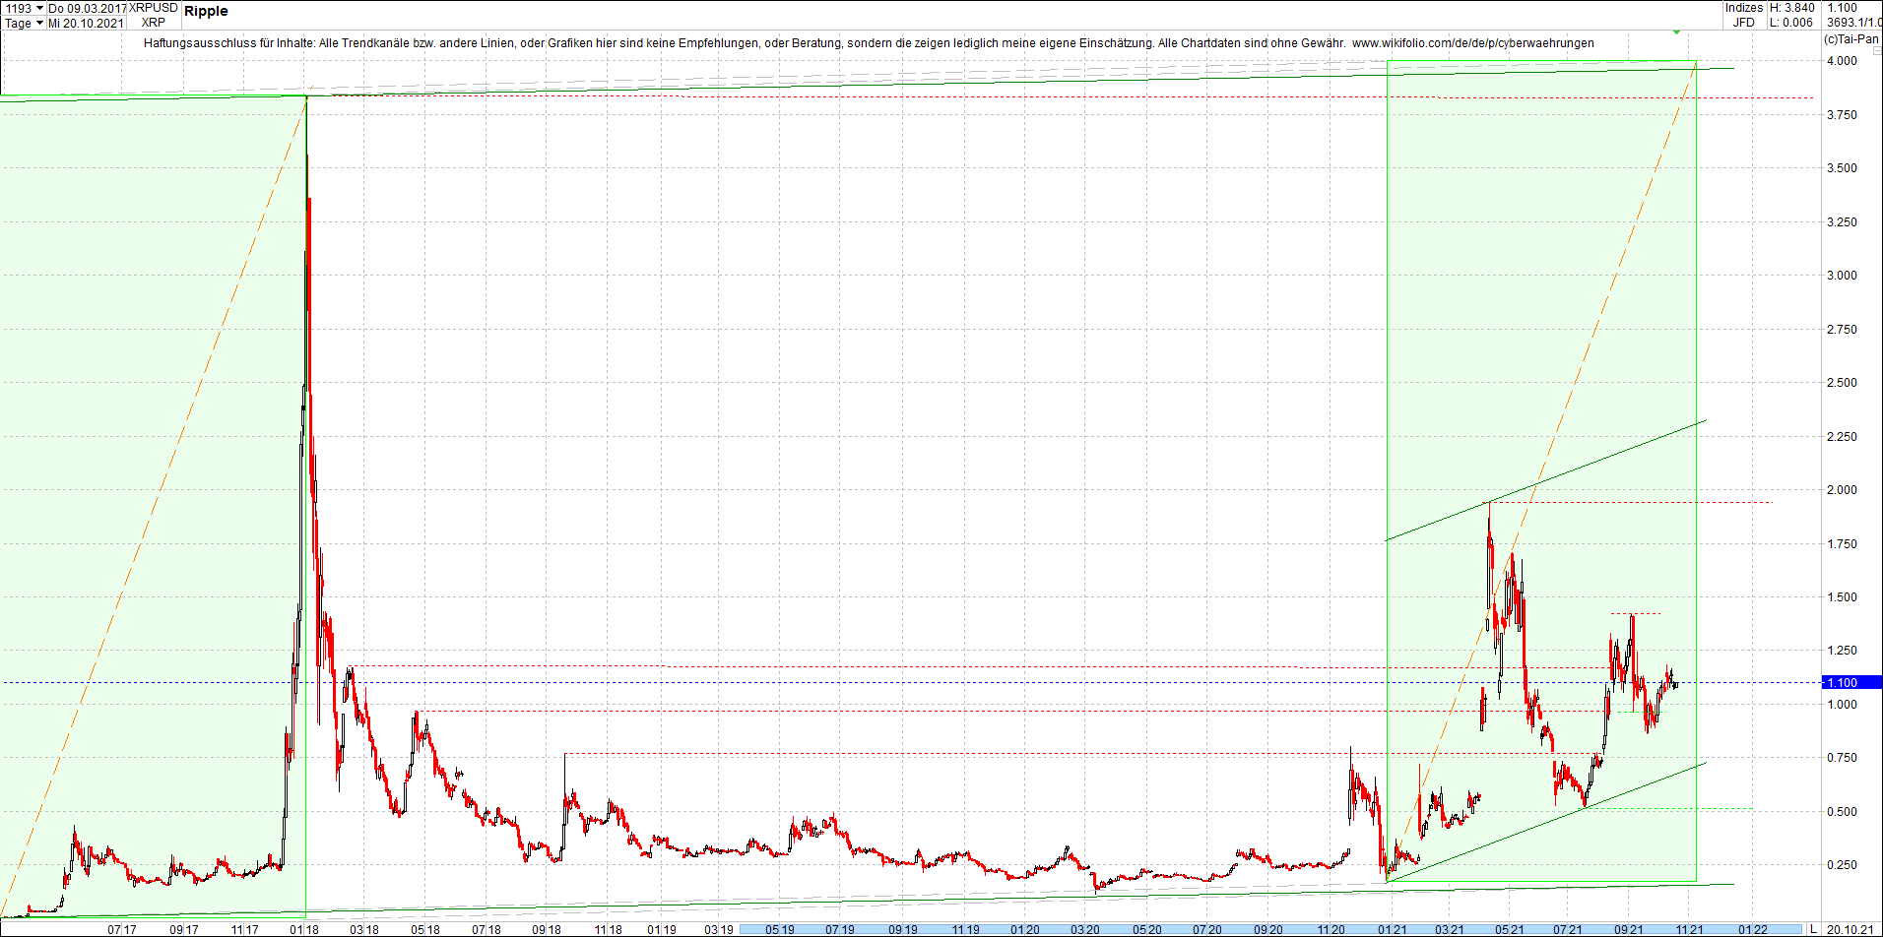
Task: Click the "JFD" data source label
Action: [x=1745, y=22]
